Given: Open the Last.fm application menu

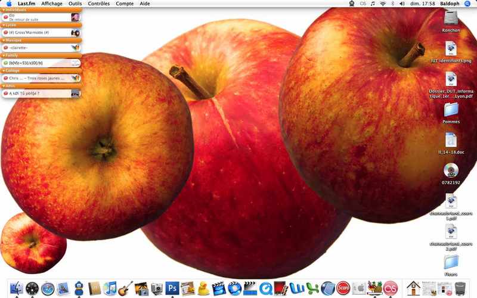Looking at the screenshot, I should point(26,4).
